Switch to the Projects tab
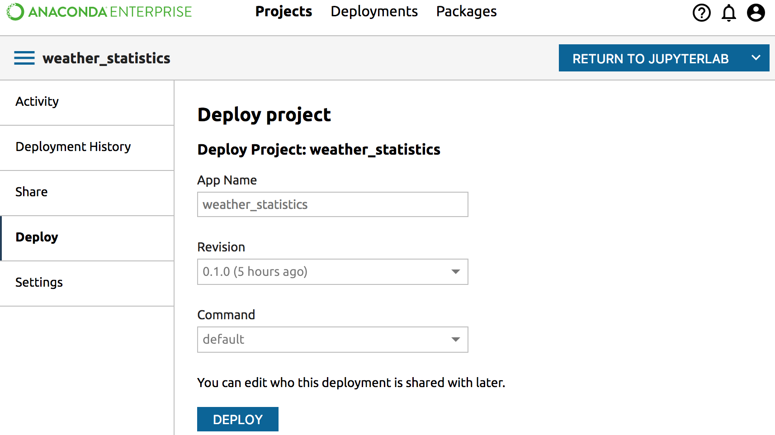Viewport: 775px width, 435px height. tap(284, 12)
